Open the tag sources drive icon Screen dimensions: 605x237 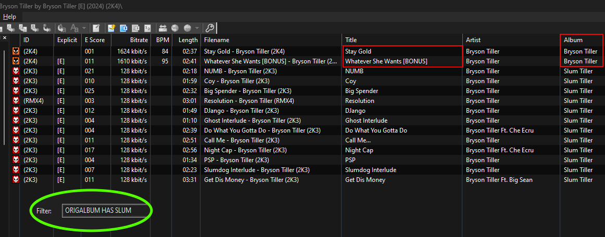[163, 28]
